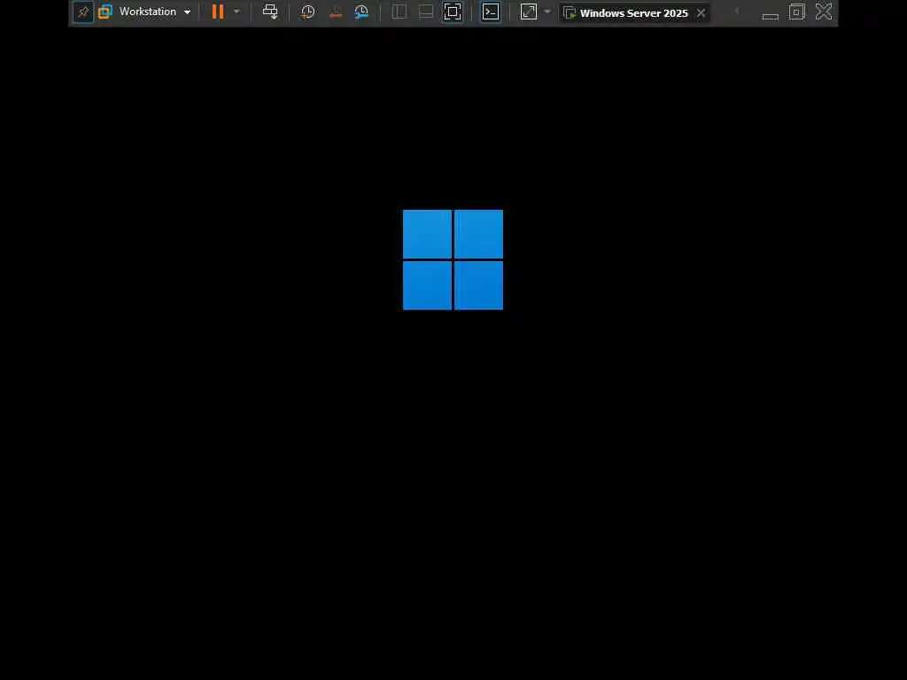907x680 pixels.
Task: Click the previous tab left arrow
Action: 737,12
